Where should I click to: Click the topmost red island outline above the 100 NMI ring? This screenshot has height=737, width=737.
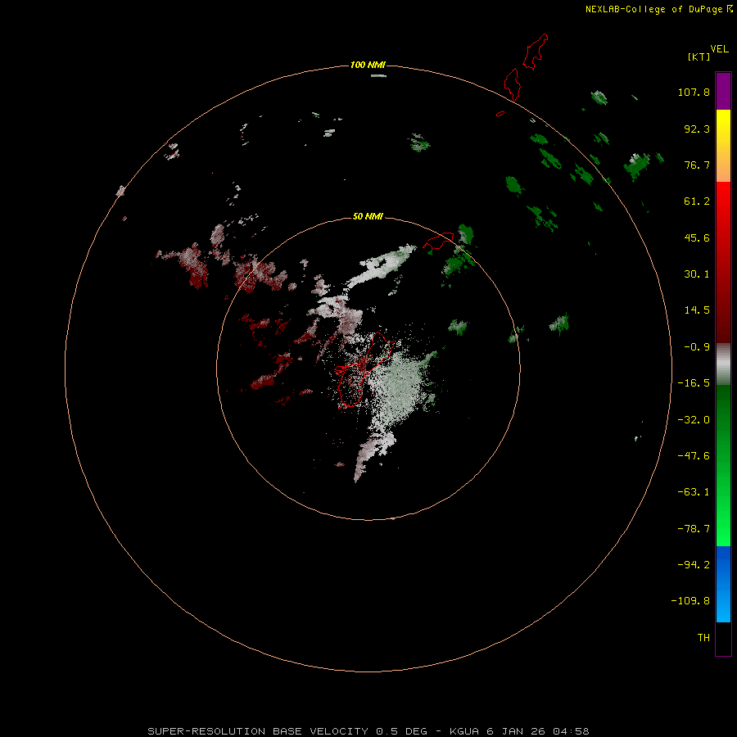click(536, 52)
